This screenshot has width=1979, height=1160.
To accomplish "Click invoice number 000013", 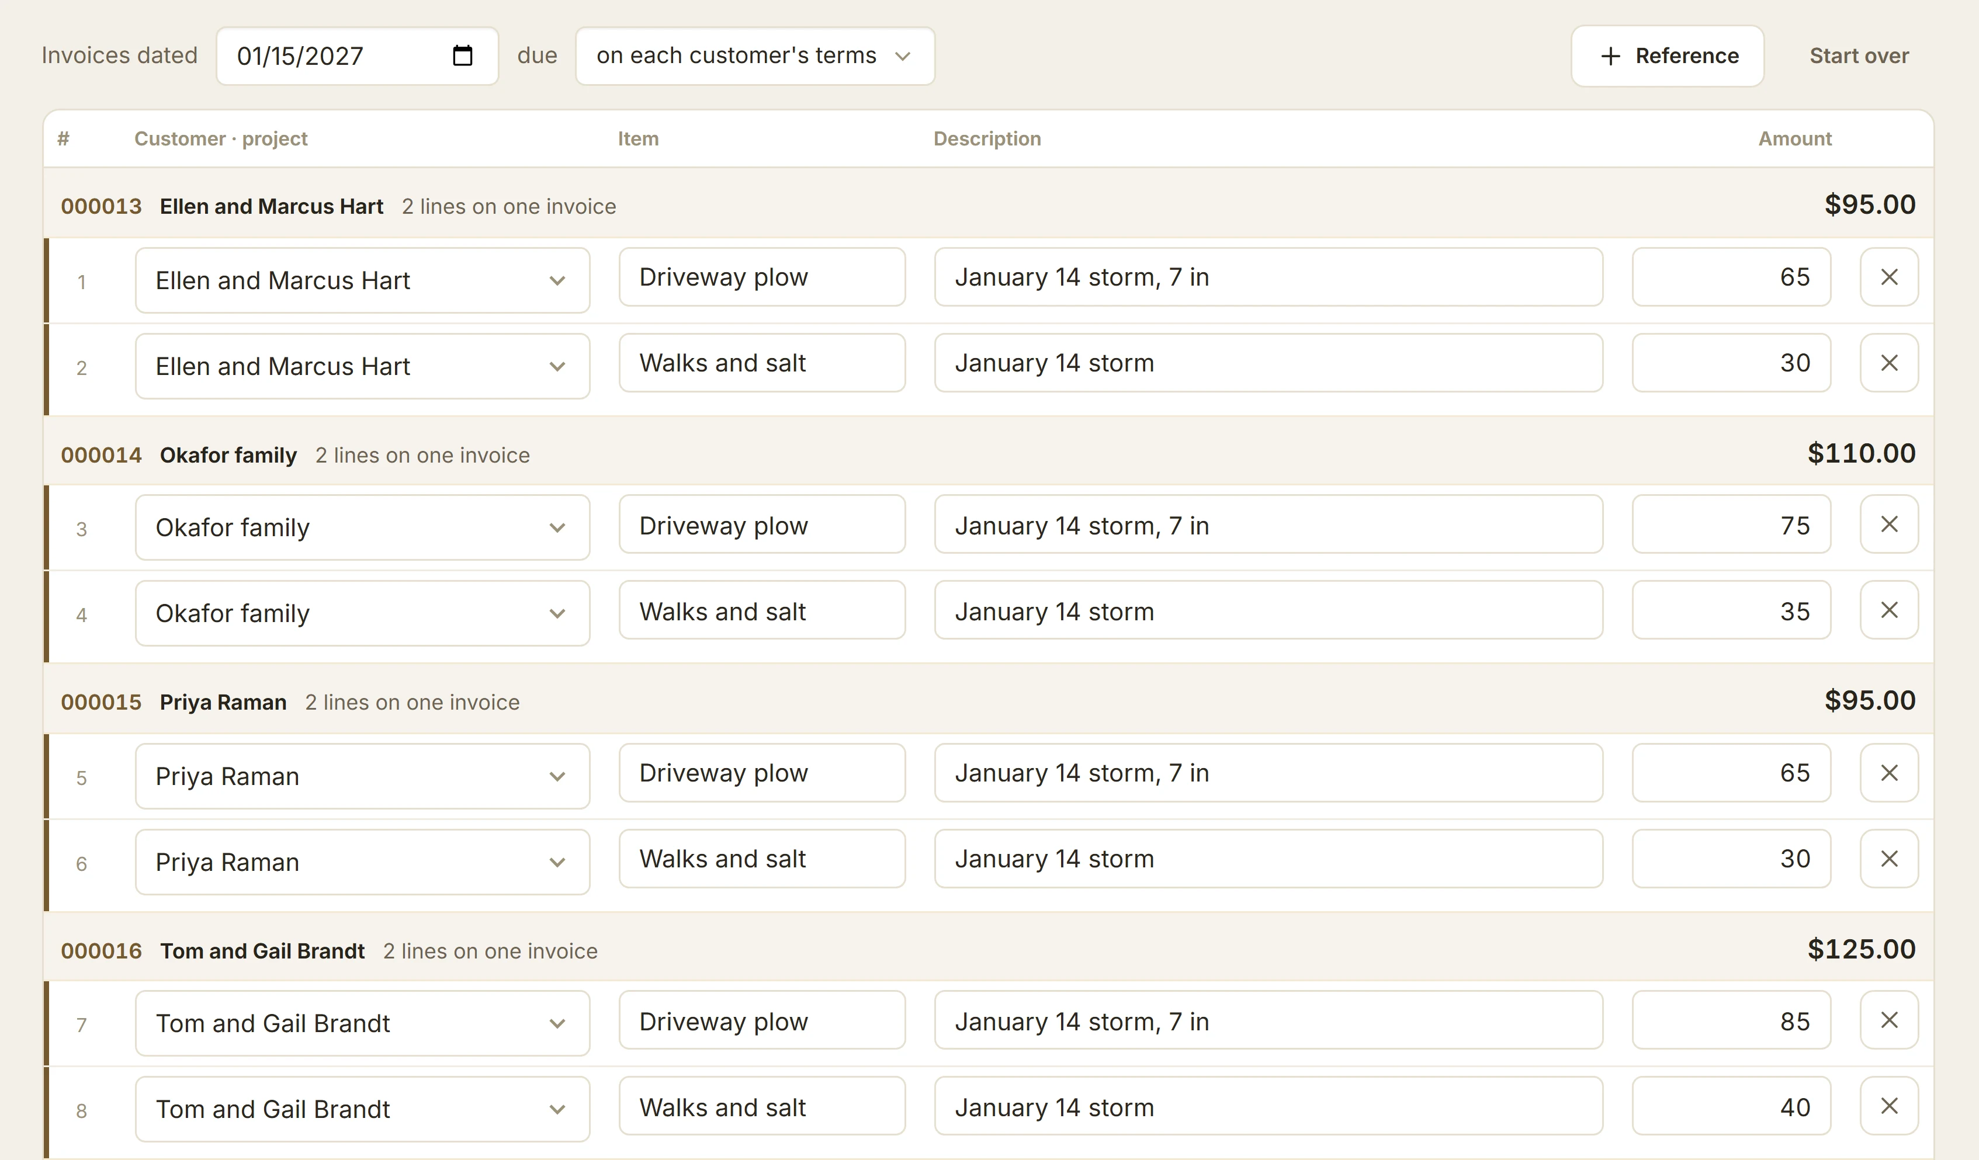I will pos(101,206).
